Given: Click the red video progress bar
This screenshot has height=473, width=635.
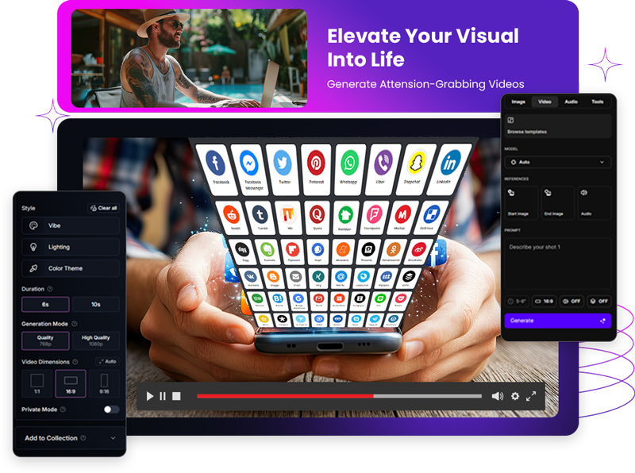Looking at the screenshot, I should tap(285, 396).
